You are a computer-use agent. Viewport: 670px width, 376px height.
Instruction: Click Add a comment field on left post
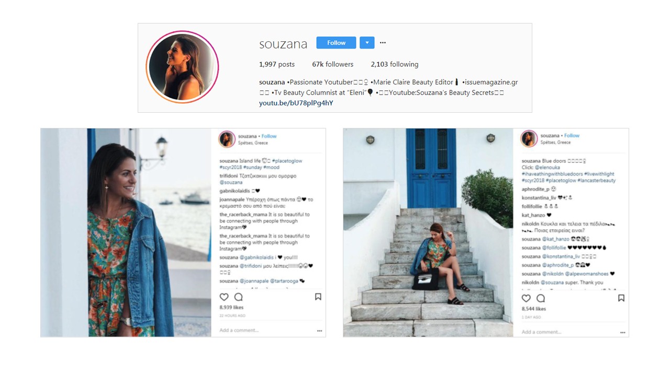239,331
